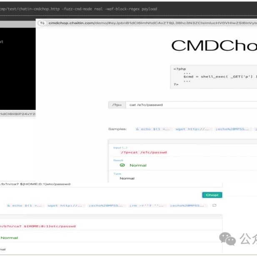
Task: Click the CMDChop page heading
Action: coord(214,45)
